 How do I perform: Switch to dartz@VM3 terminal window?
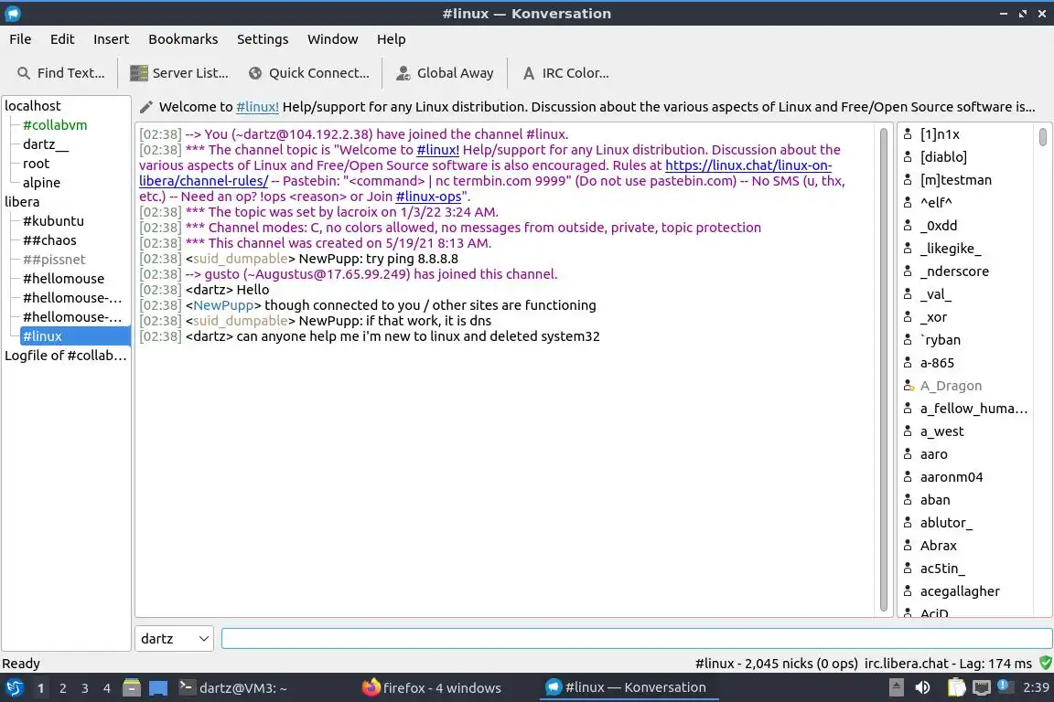pyautogui.click(x=232, y=688)
